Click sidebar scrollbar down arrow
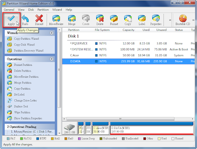The height and width of the screenshot is (149, 197). [59, 133]
